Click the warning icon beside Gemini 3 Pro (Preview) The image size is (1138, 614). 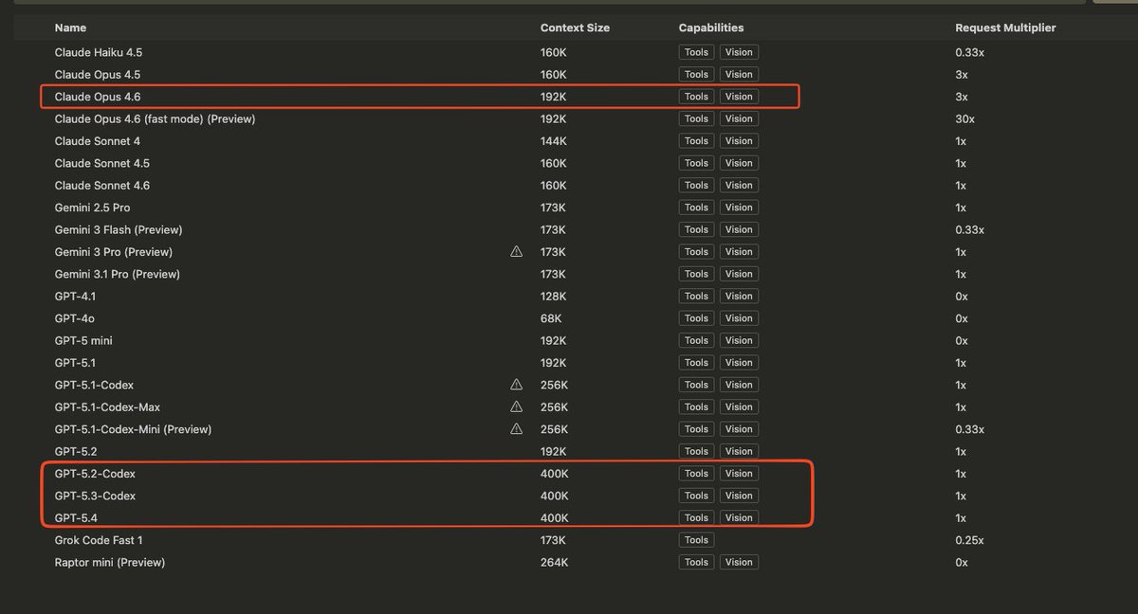pyautogui.click(x=516, y=252)
